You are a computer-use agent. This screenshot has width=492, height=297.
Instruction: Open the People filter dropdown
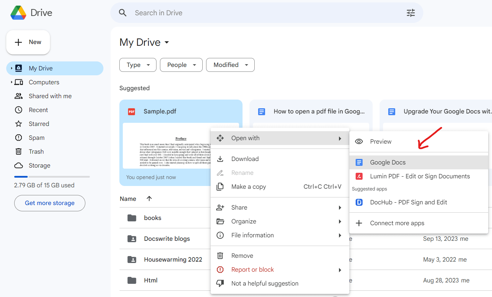click(x=181, y=65)
